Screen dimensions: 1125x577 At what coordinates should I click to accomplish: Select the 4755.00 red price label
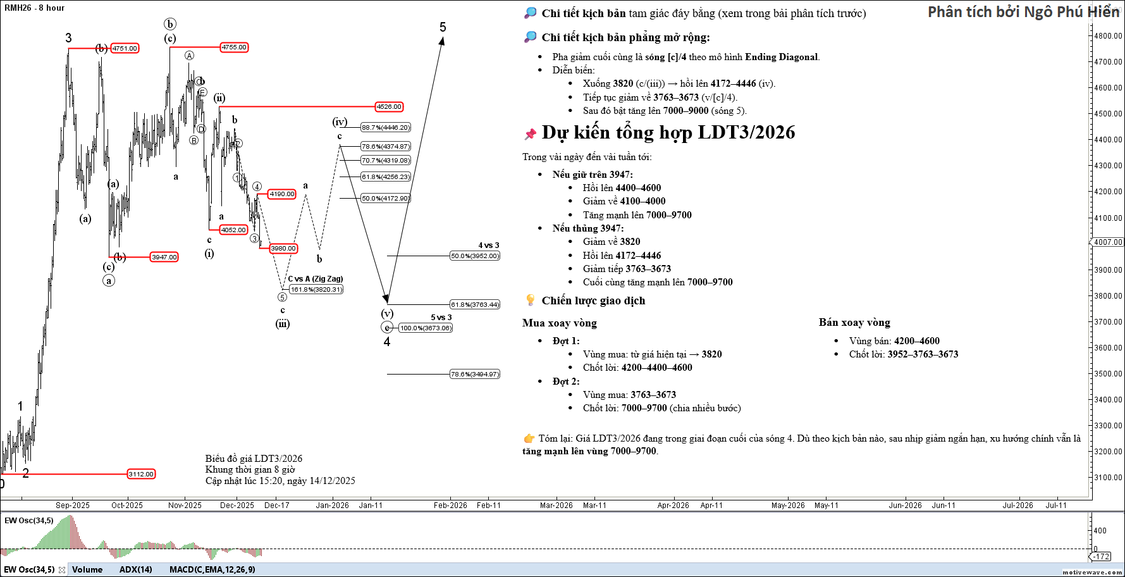click(234, 47)
